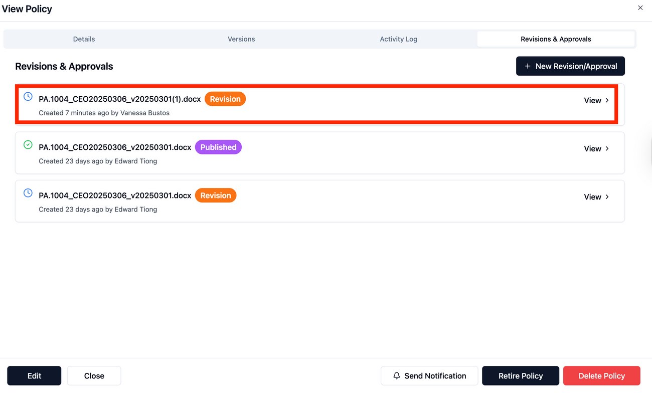Switch to the Details tab
Image resolution: width=652 pixels, height=393 pixels.
click(84, 39)
